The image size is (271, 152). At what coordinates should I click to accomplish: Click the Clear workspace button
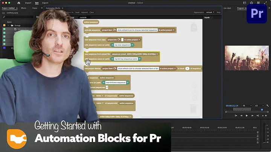(91, 12)
